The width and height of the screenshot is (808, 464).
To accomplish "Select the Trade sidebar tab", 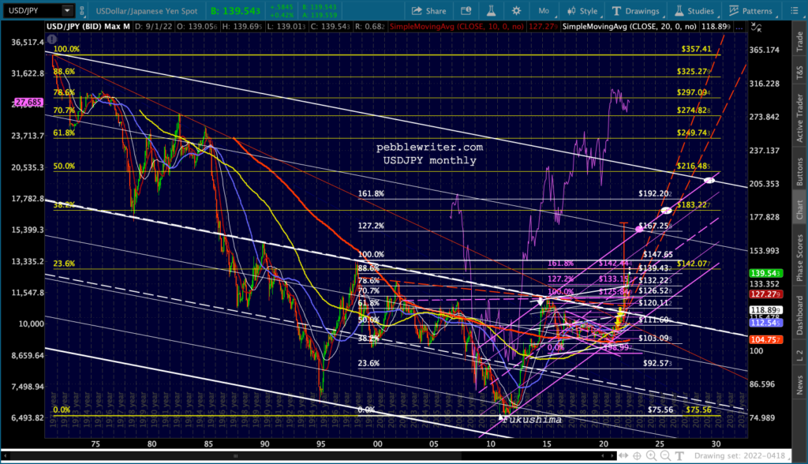I will coord(800,41).
